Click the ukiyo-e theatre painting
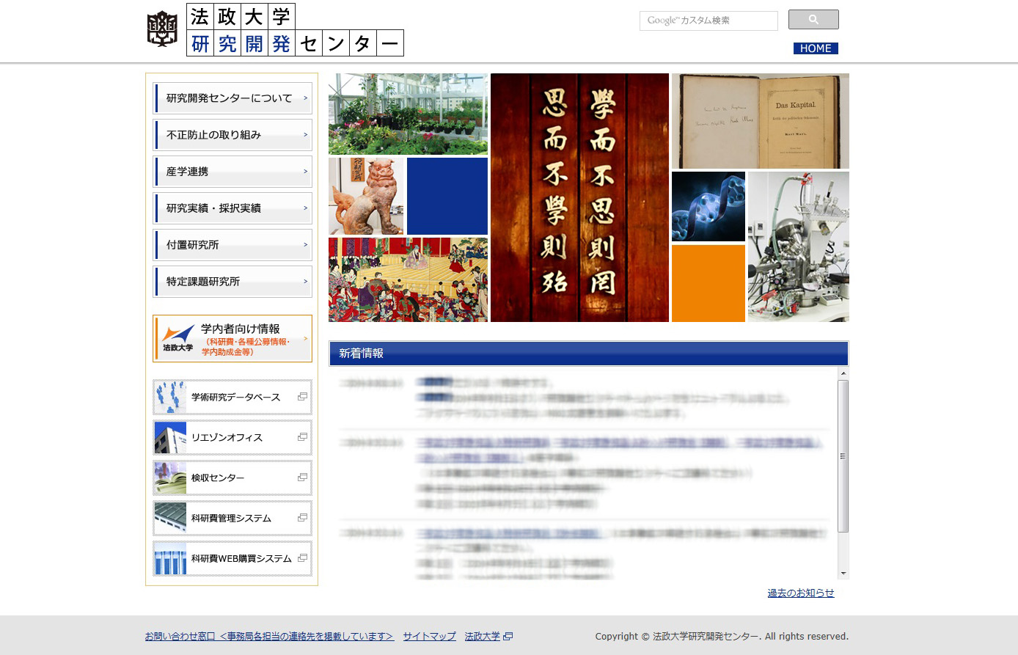 [408, 279]
